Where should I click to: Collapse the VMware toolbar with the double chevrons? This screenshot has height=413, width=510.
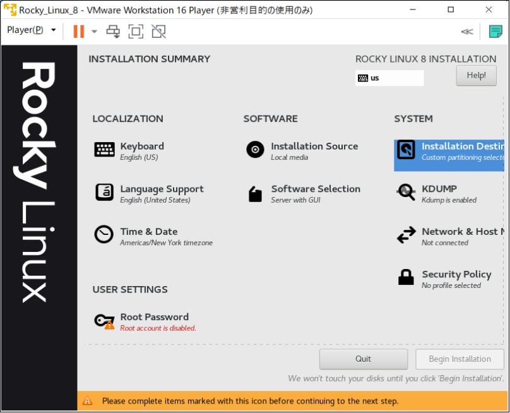[x=466, y=31]
